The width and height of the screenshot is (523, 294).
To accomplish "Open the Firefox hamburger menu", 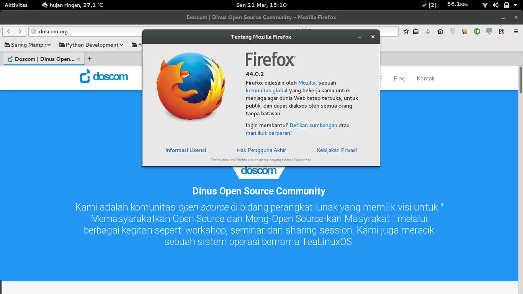I will point(516,31).
